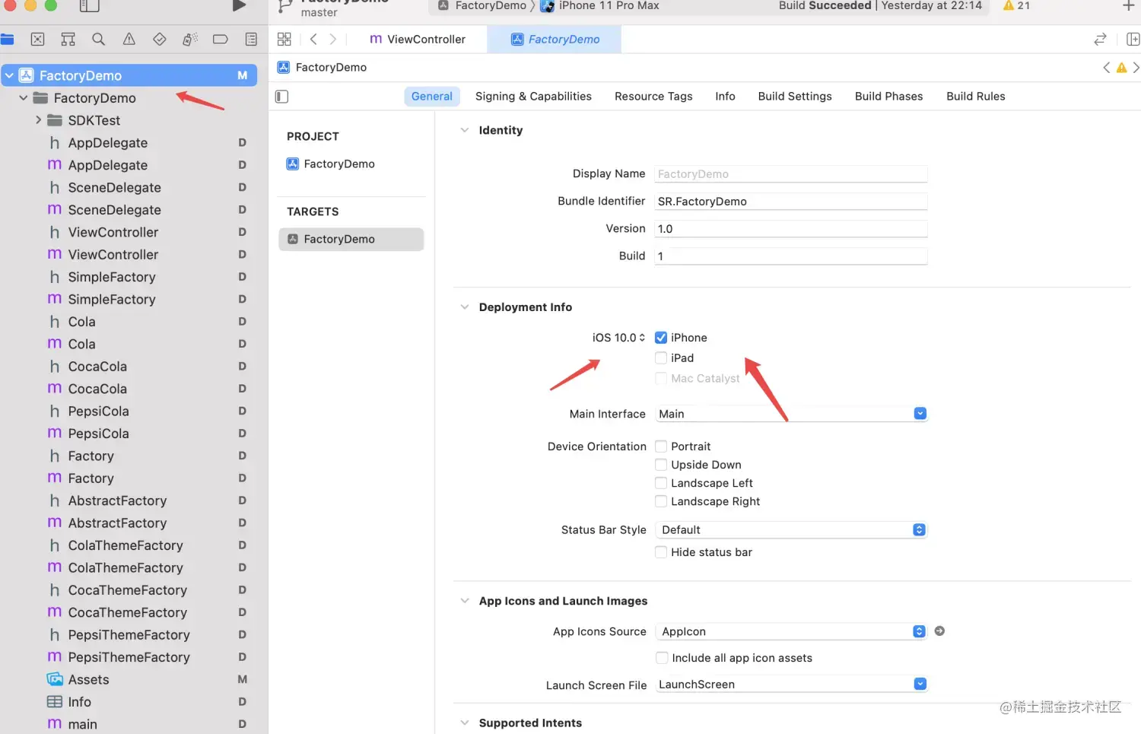Open the Status Bar Style dropdown
The width and height of the screenshot is (1141, 734).
click(791, 529)
